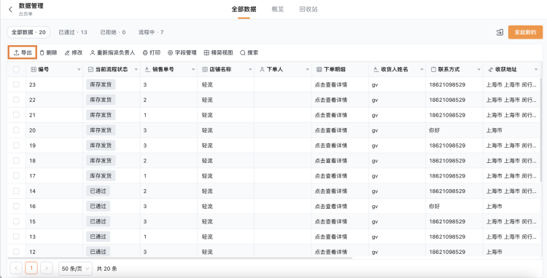Click 重新指派负责人 in the toolbar
Viewport: 547px width, 278px height.
click(112, 53)
